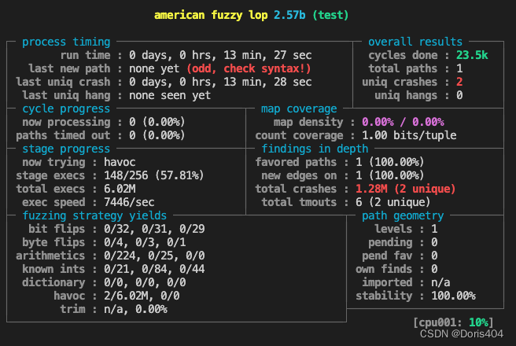
Task: Select the 'overall results' section header
Action: tap(415, 42)
